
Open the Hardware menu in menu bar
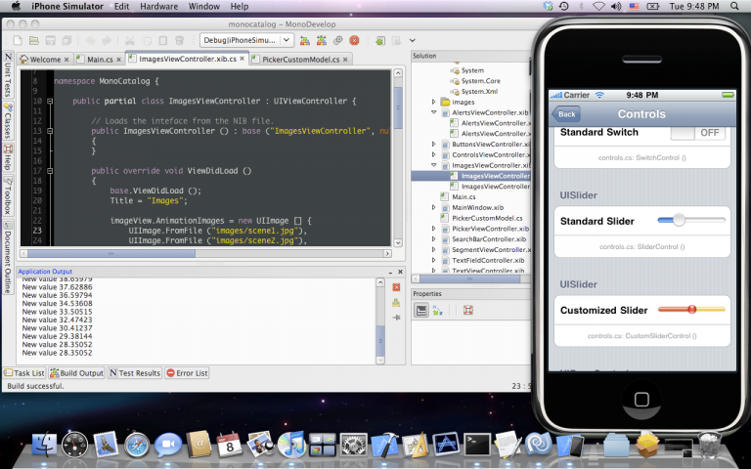click(158, 7)
